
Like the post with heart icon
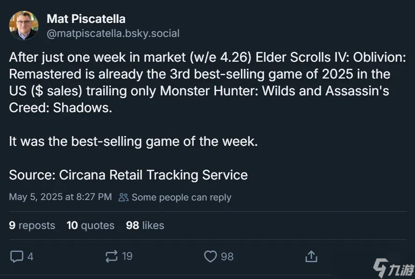[x=211, y=256]
